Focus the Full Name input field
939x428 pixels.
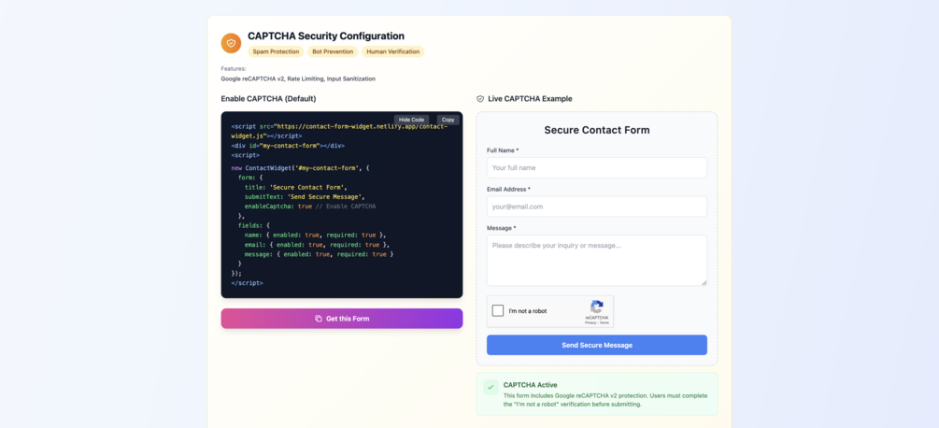[596, 167]
